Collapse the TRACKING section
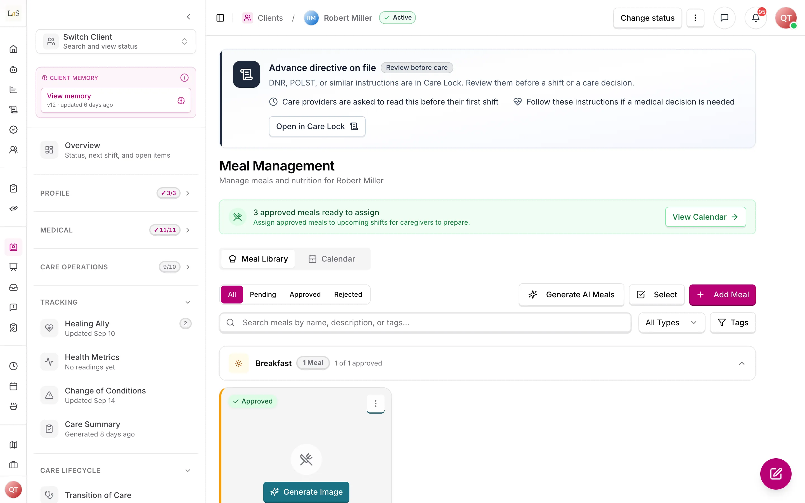The width and height of the screenshot is (805, 503). tap(116, 302)
